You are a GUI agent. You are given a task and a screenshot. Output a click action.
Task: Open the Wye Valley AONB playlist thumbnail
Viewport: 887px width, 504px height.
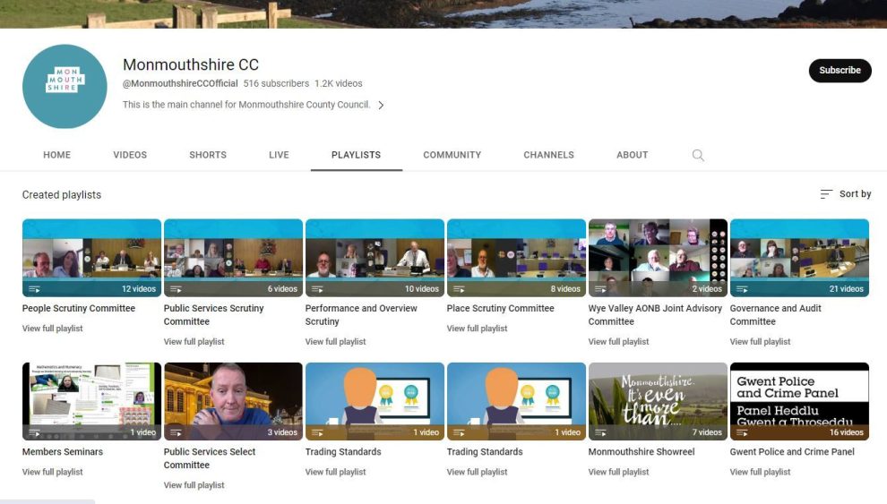(658, 258)
